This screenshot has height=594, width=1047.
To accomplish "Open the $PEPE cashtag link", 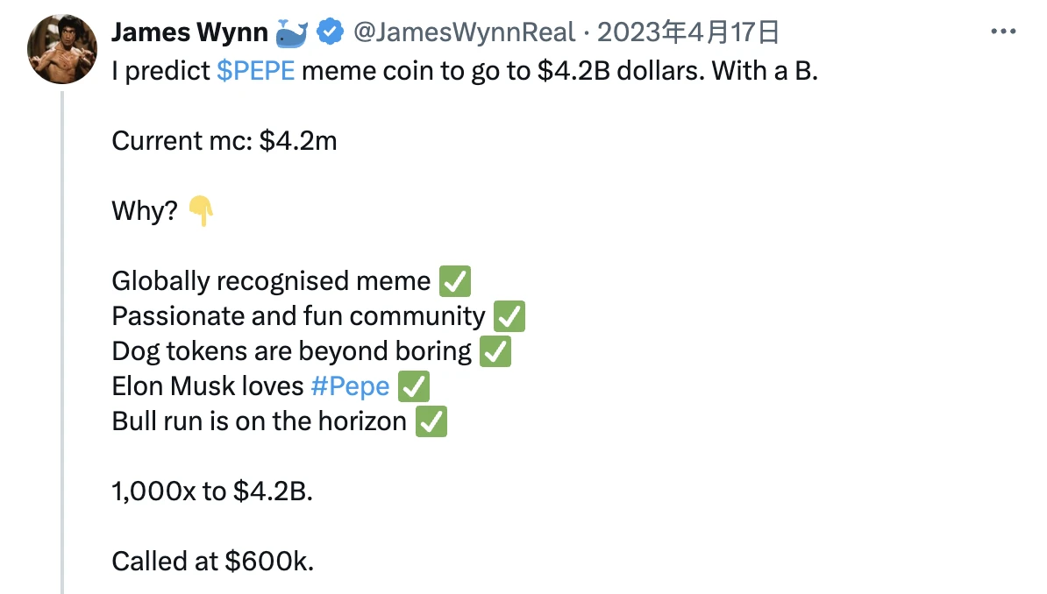I will point(255,71).
